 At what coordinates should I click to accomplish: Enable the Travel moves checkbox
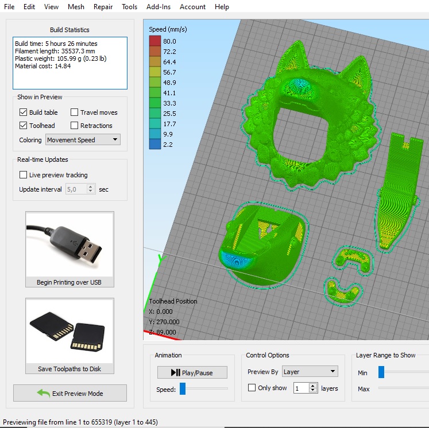click(75, 112)
